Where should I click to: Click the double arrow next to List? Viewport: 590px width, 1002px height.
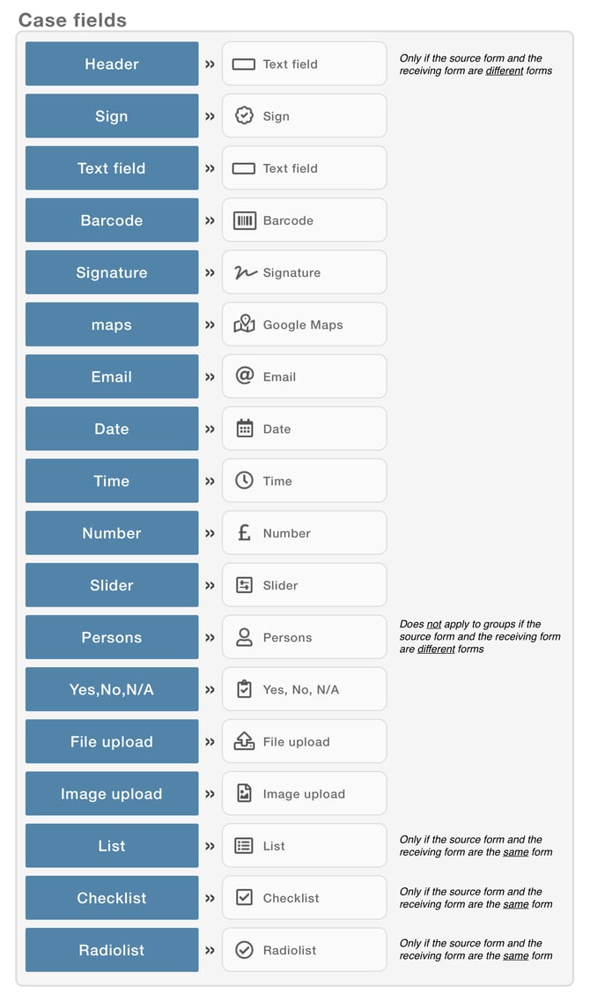210,846
